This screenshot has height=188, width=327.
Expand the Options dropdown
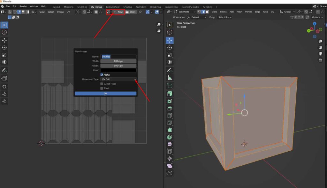(317, 17)
